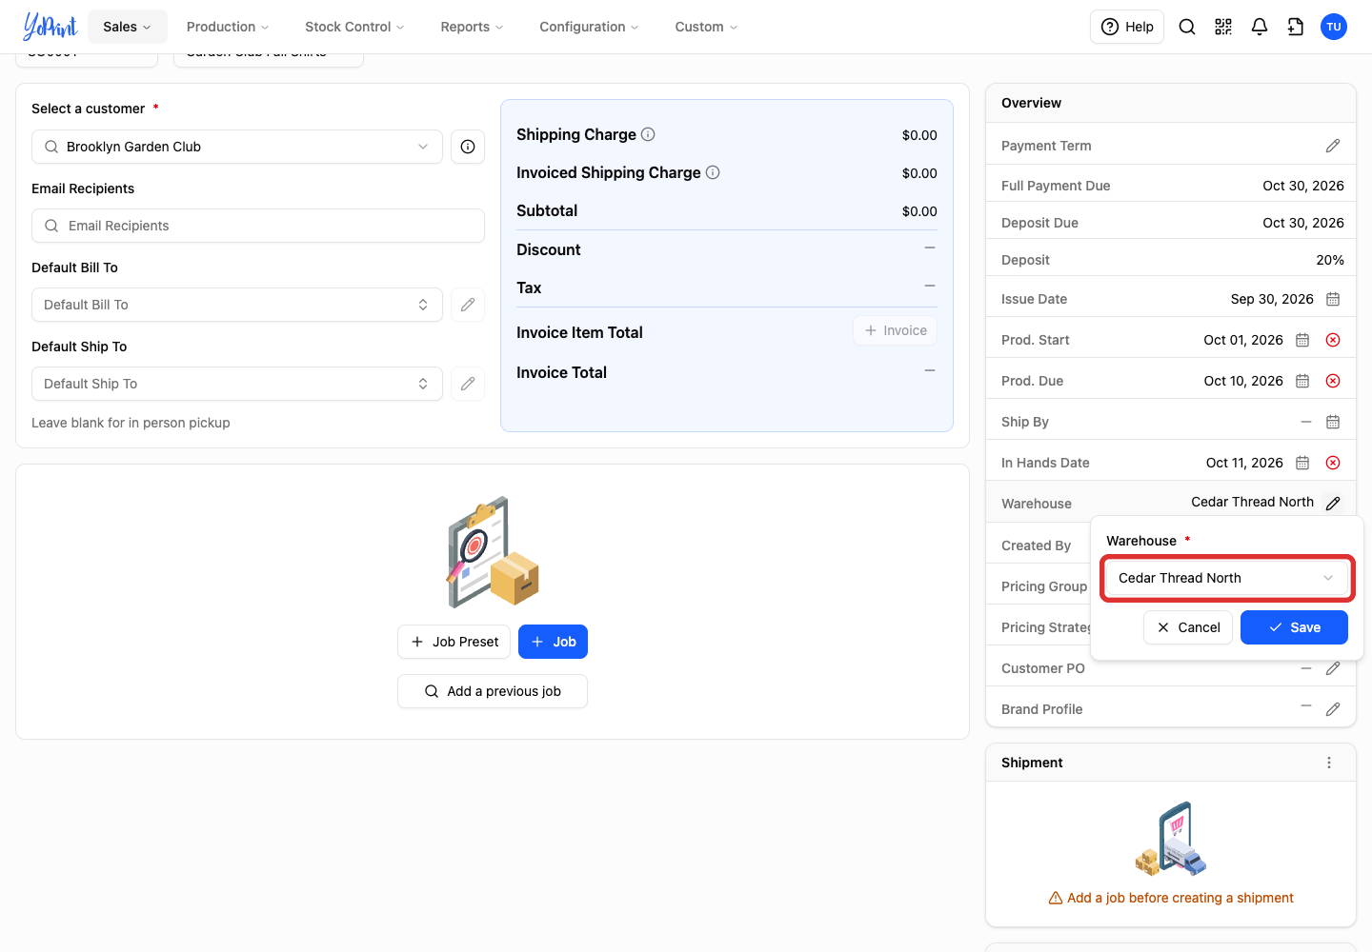Open the Custom menu
Image resolution: width=1372 pixels, height=952 pixels.
pyautogui.click(x=706, y=27)
